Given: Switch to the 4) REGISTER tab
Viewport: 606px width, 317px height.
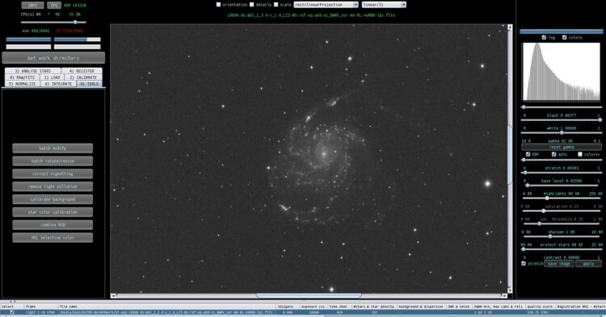Looking at the screenshot, I should (82, 71).
